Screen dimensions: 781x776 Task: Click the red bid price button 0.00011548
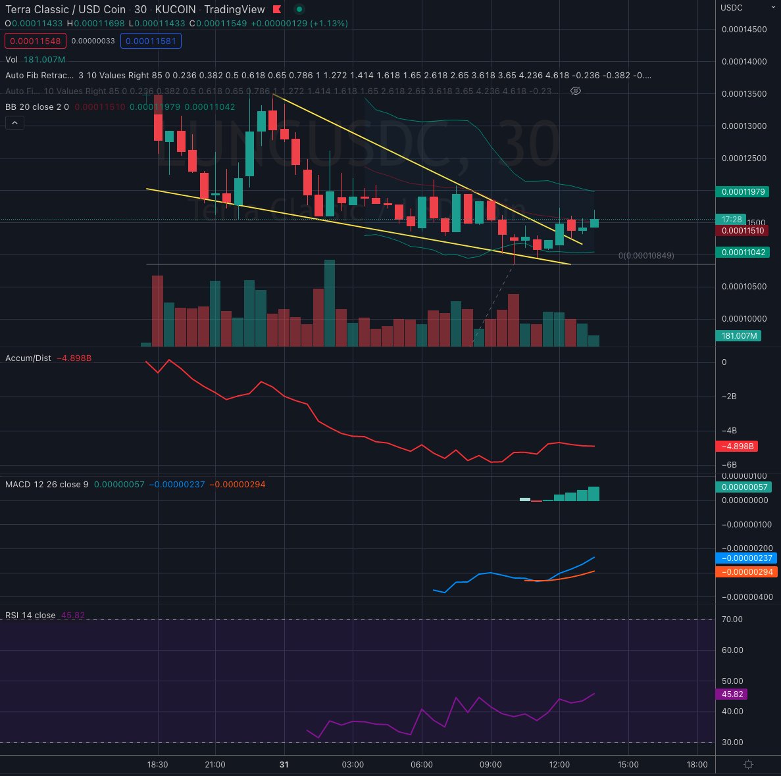[36, 41]
